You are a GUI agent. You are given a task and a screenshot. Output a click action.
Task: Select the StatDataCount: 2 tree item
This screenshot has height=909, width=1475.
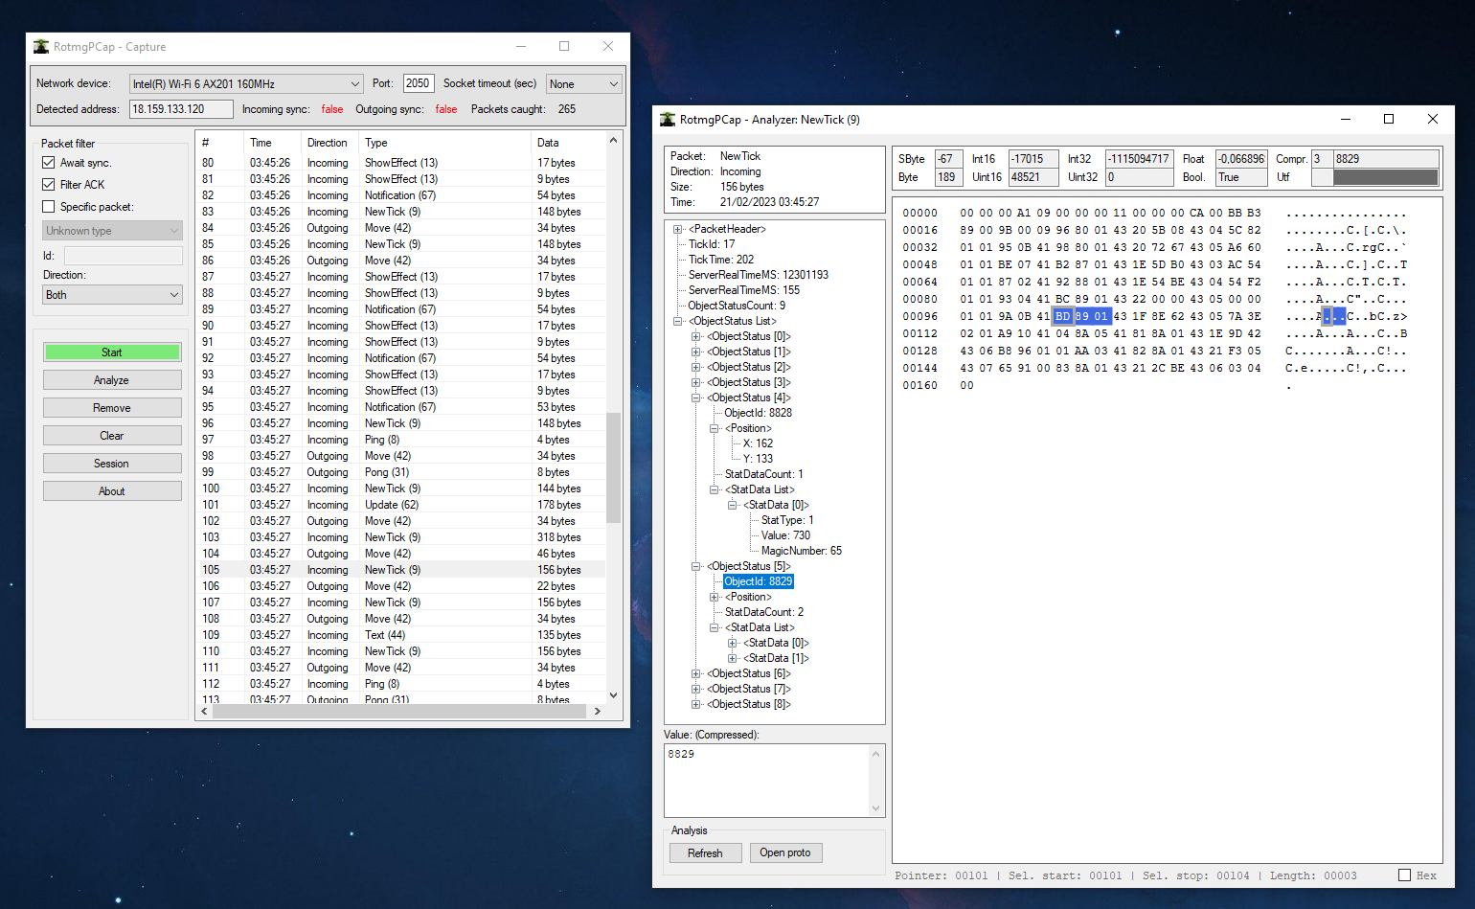(764, 612)
